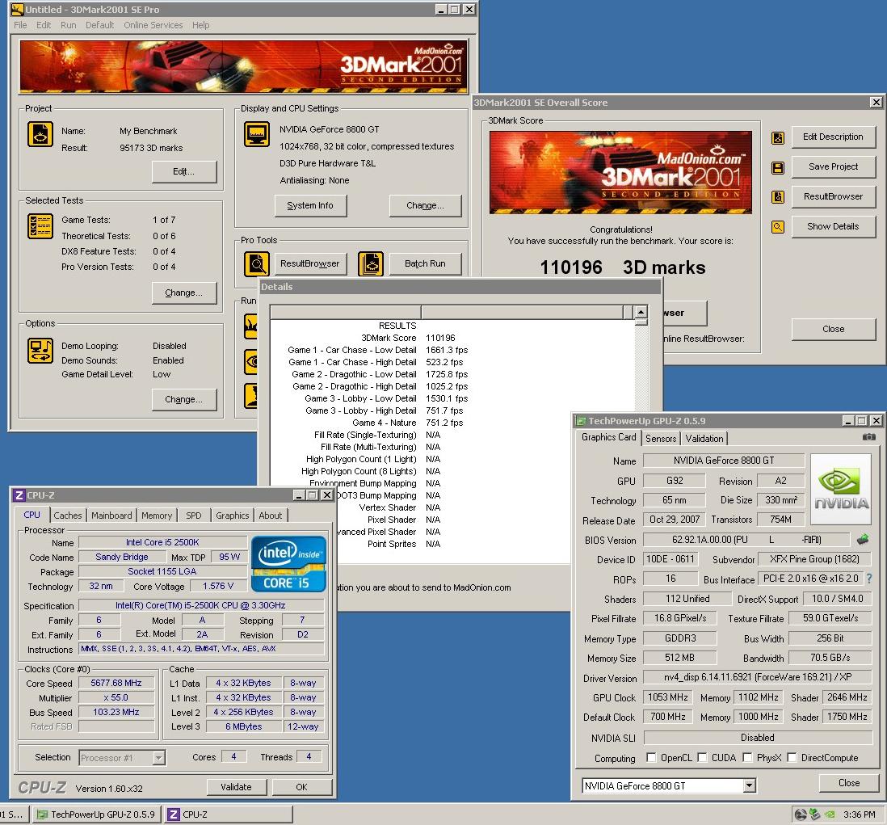The image size is (887, 825).
Task: Click the Edit Description button
Action: point(833,137)
